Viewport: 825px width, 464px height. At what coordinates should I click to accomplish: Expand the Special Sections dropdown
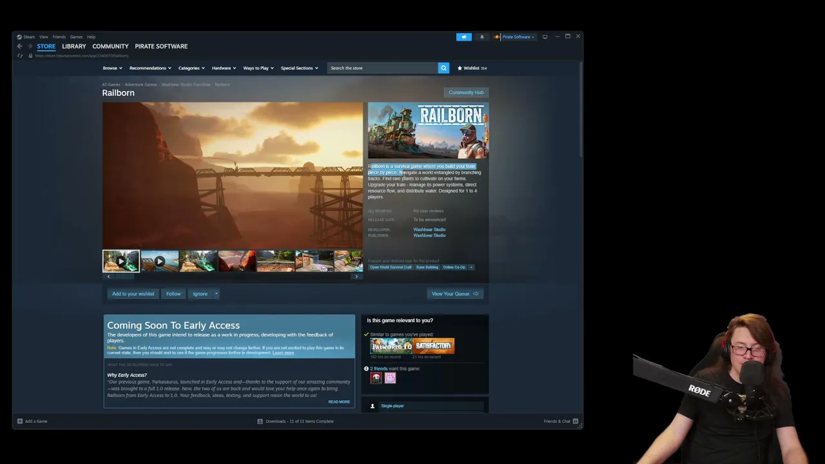(299, 68)
